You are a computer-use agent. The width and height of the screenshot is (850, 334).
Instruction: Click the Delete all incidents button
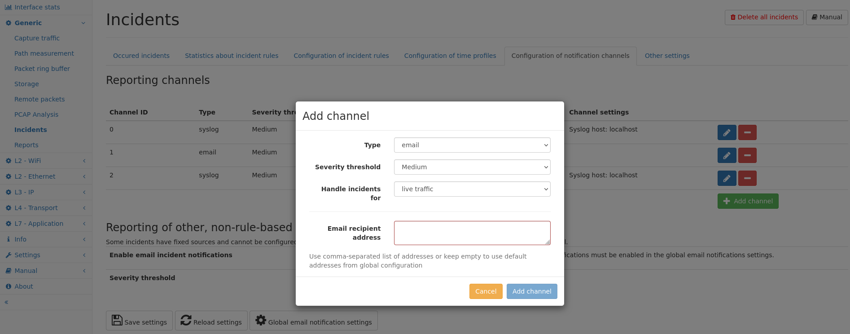point(764,17)
